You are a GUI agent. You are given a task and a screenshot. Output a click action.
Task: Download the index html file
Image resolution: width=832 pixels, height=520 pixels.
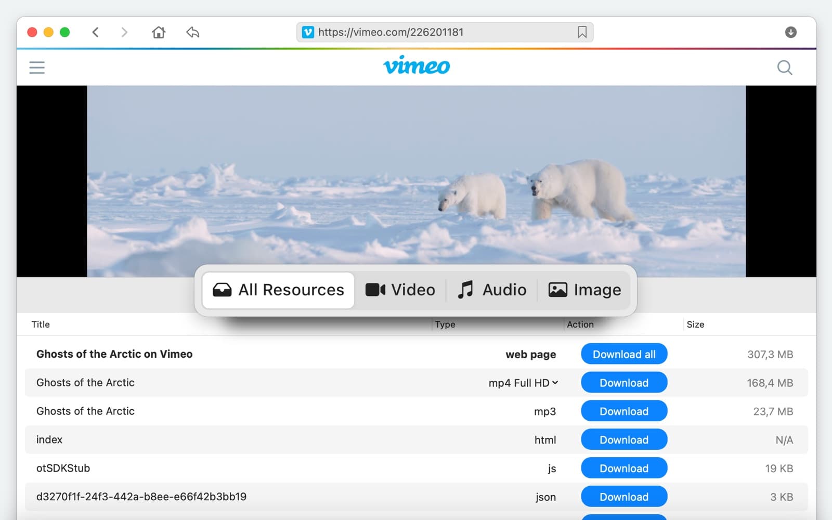click(x=623, y=440)
